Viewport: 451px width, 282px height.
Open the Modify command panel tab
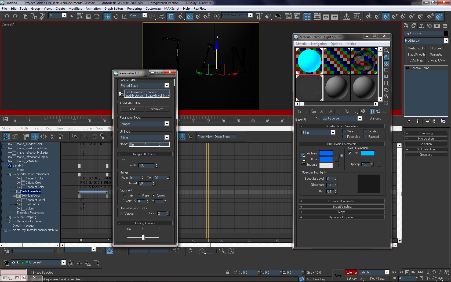coord(414,26)
